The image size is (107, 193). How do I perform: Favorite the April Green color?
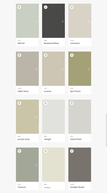(72, 55)
